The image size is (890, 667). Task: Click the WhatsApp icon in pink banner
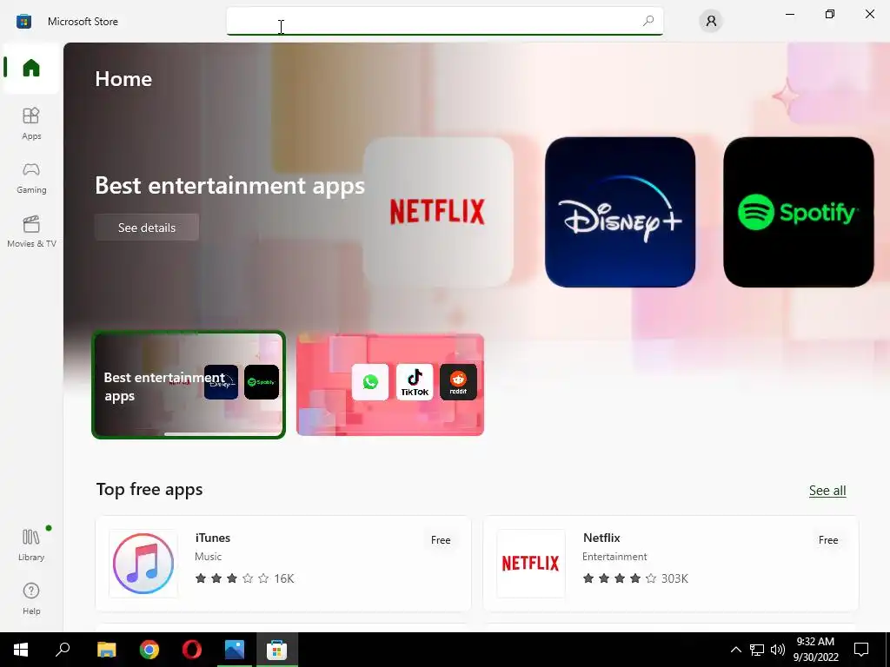pos(370,382)
